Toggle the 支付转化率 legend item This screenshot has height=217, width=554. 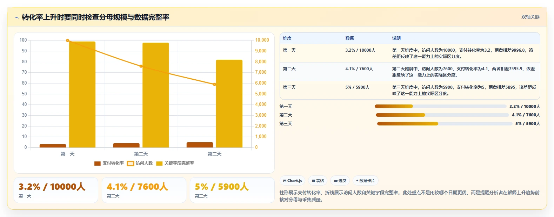(x=109, y=163)
